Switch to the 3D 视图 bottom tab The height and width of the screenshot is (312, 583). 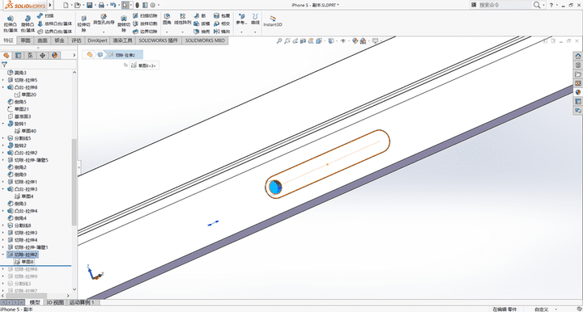(x=55, y=302)
